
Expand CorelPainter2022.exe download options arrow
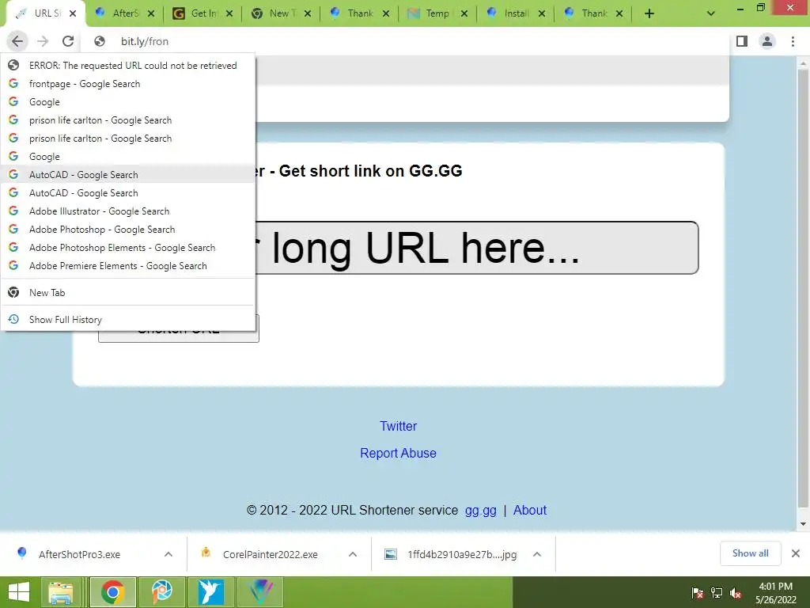click(353, 554)
